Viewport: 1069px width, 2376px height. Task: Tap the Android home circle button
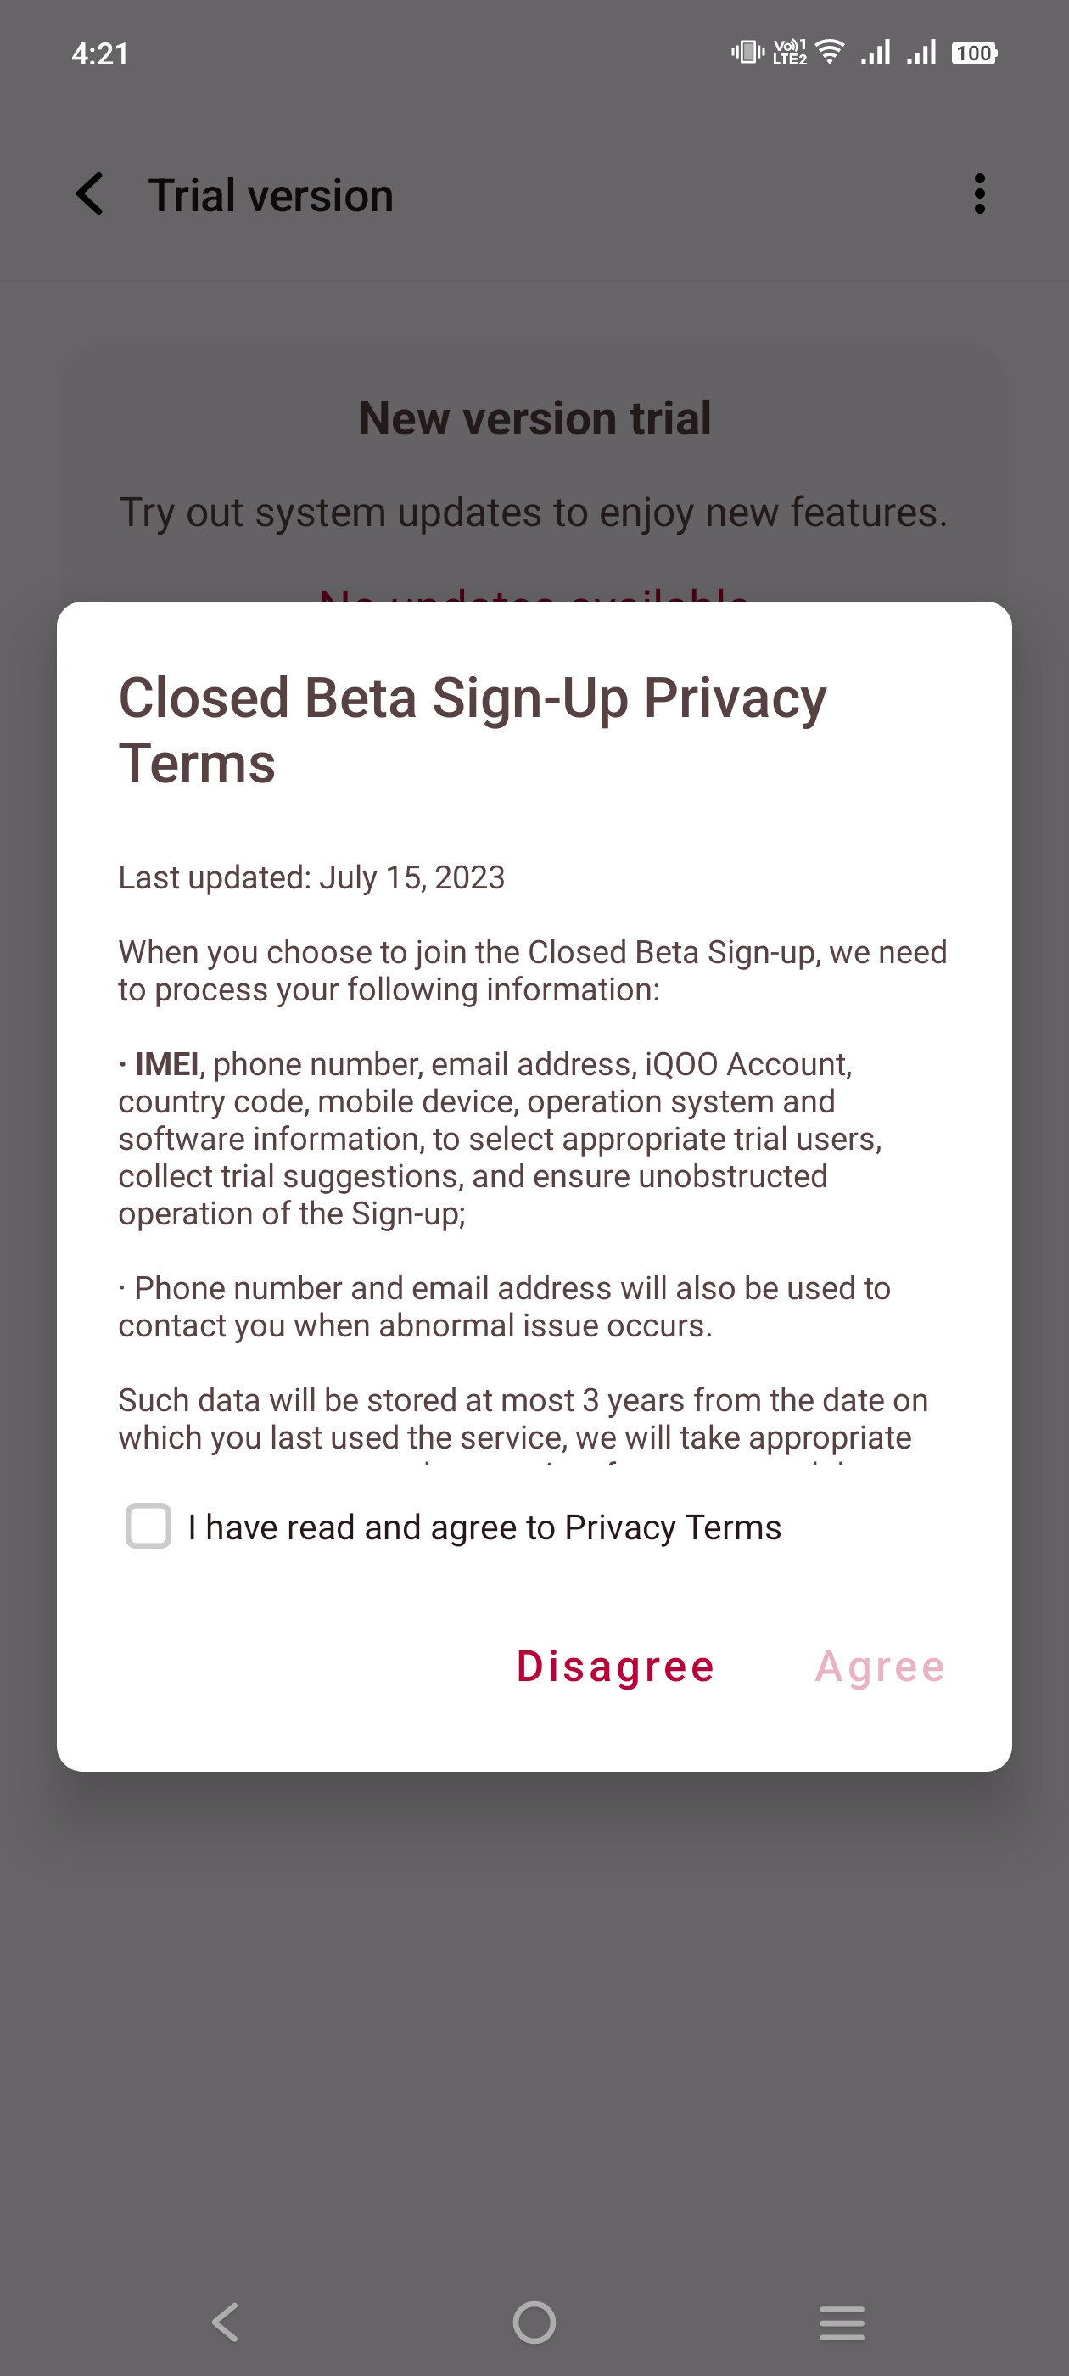coord(534,2322)
